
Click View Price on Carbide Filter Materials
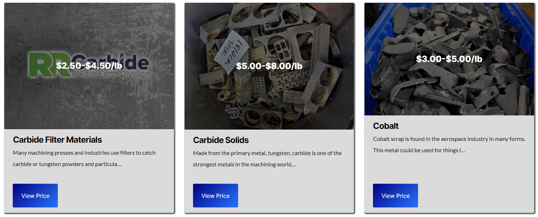(35, 195)
